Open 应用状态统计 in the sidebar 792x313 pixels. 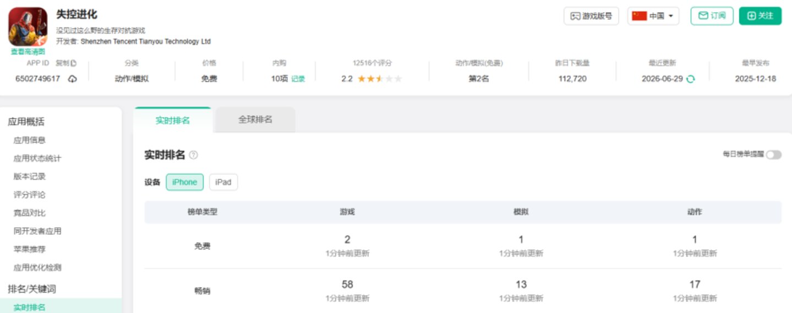pyautogui.click(x=37, y=158)
